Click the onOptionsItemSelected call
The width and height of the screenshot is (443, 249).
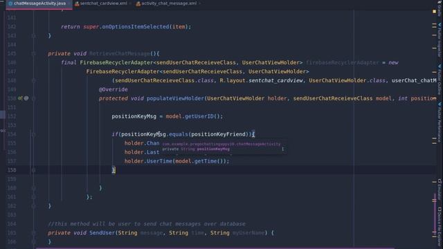click(x=136, y=26)
